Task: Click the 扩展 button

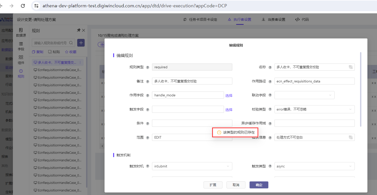Action: coord(213,185)
